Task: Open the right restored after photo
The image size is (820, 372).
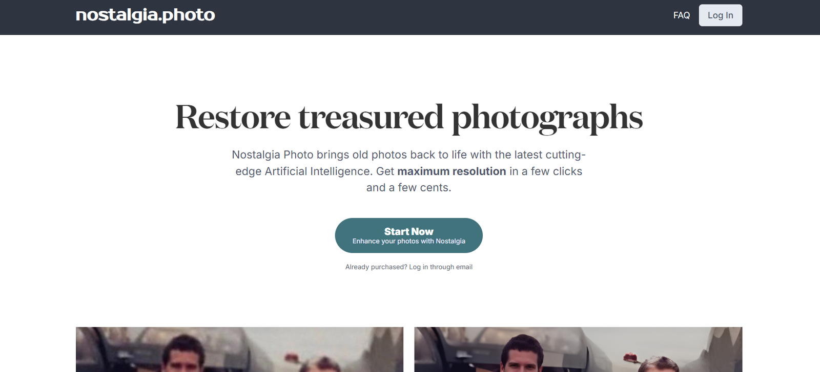Action: tap(578, 349)
